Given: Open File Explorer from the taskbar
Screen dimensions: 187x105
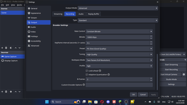Looking at the screenshot, I should [x=90, y=102].
